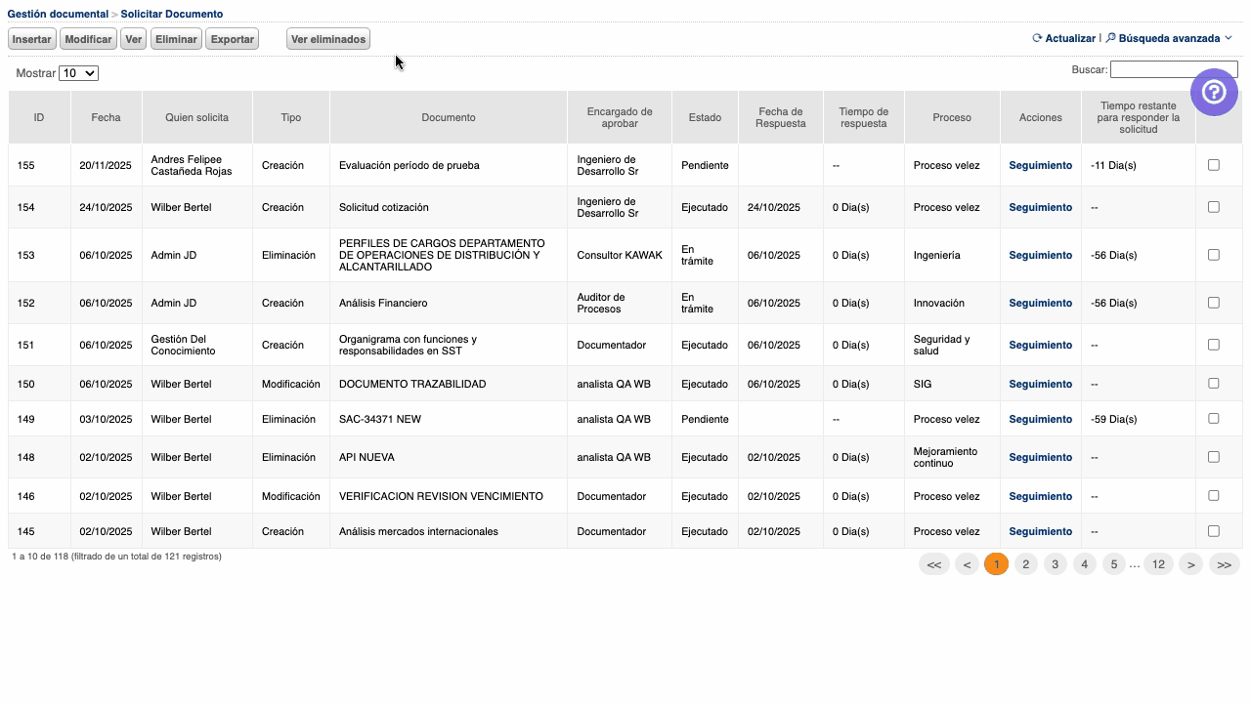Select the checkbox for Análisis mercados internacionales
The image size is (1251, 703).
click(x=1214, y=531)
